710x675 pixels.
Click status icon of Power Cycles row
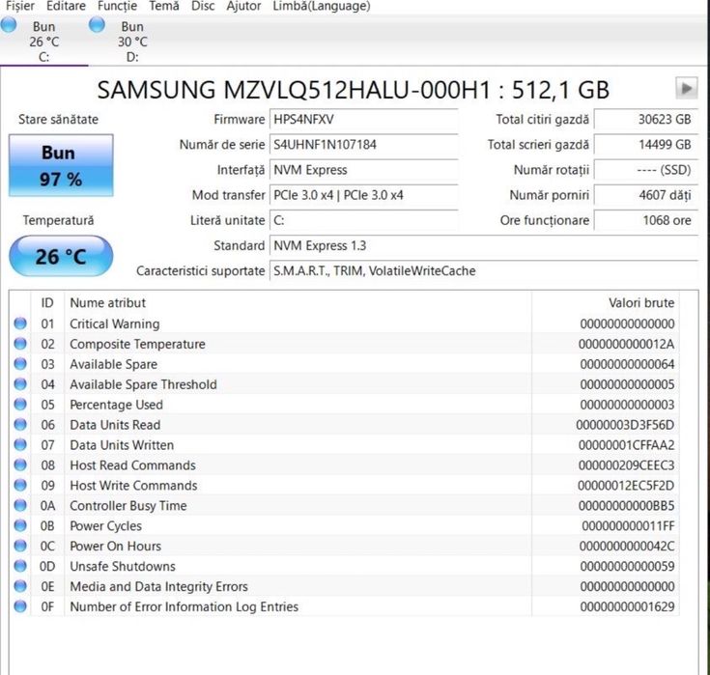pos(20,525)
